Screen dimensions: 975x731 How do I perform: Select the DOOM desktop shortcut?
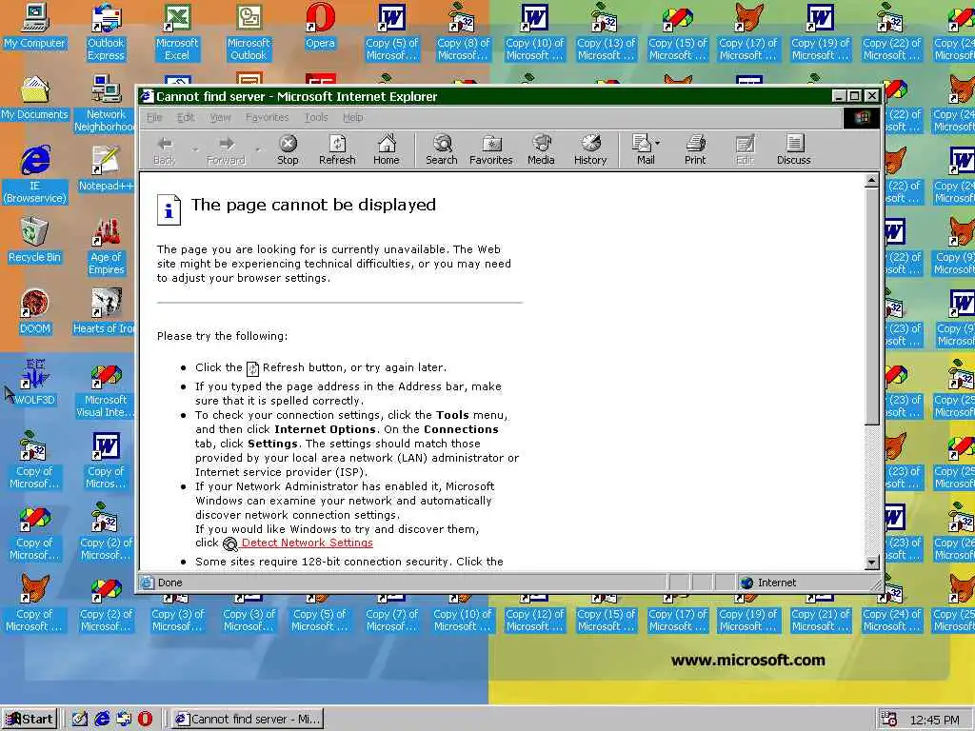[x=35, y=312]
